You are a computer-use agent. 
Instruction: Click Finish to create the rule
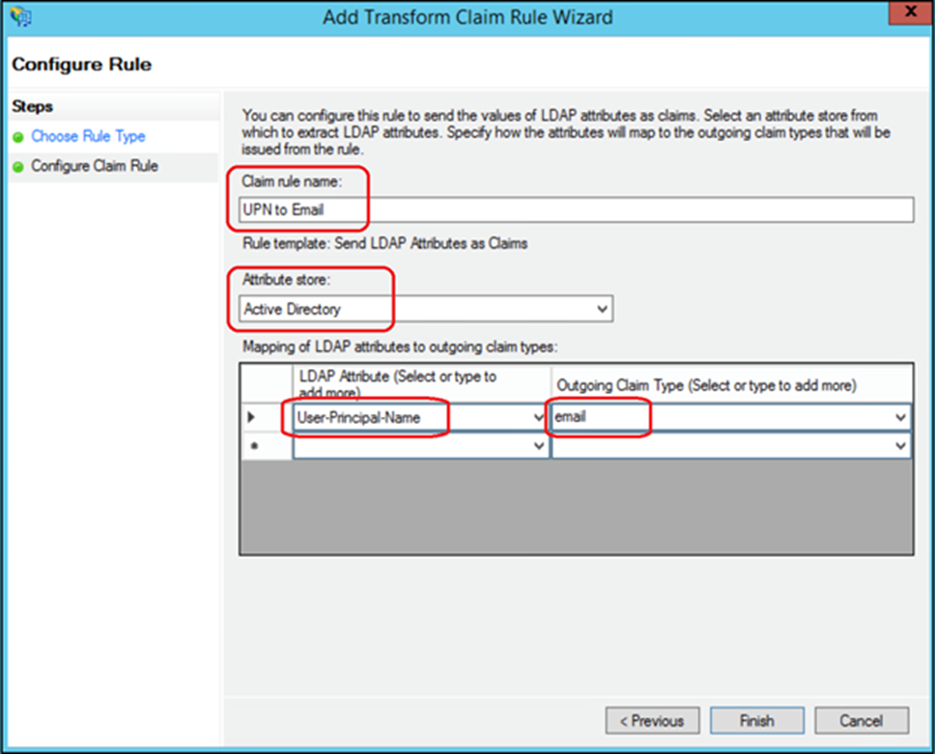(756, 720)
